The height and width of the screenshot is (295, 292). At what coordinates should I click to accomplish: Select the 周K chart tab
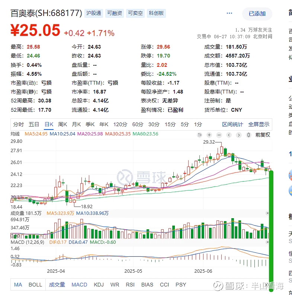pyautogui.click(x=62, y=124)
